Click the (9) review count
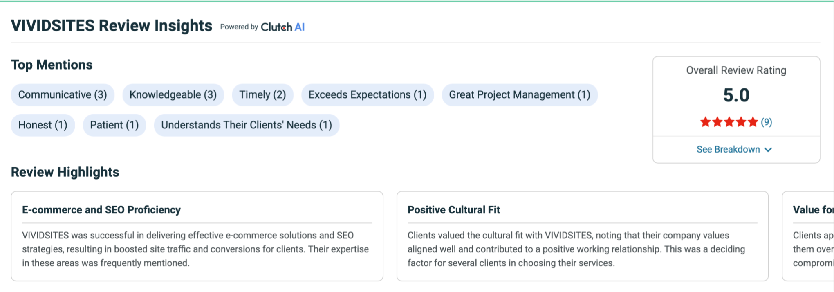The height and width of the screenshot is (292, 834). pyautogui.click(x=766, y=122)
